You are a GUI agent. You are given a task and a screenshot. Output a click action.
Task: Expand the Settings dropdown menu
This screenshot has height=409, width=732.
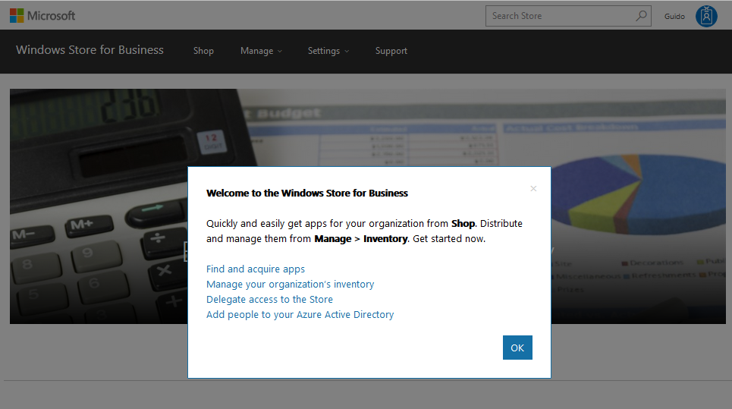click(x=328, y=51)
